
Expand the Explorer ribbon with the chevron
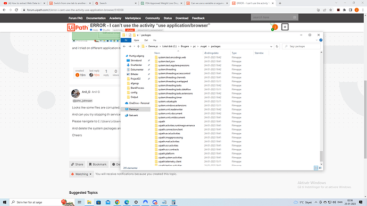[x=316, y=40]
